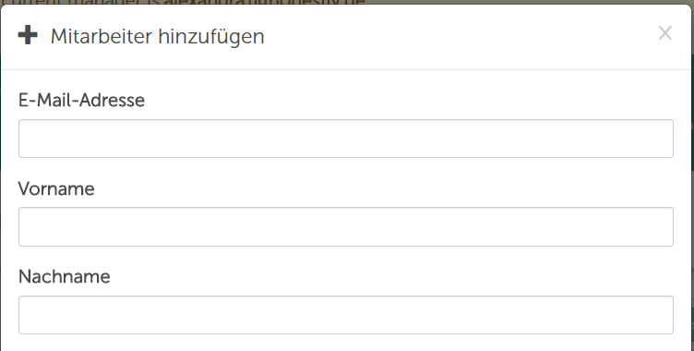Viewport: 694px width, 351px height.
Task: Click the Nachname field label
Action: click(x=65, y=276)
